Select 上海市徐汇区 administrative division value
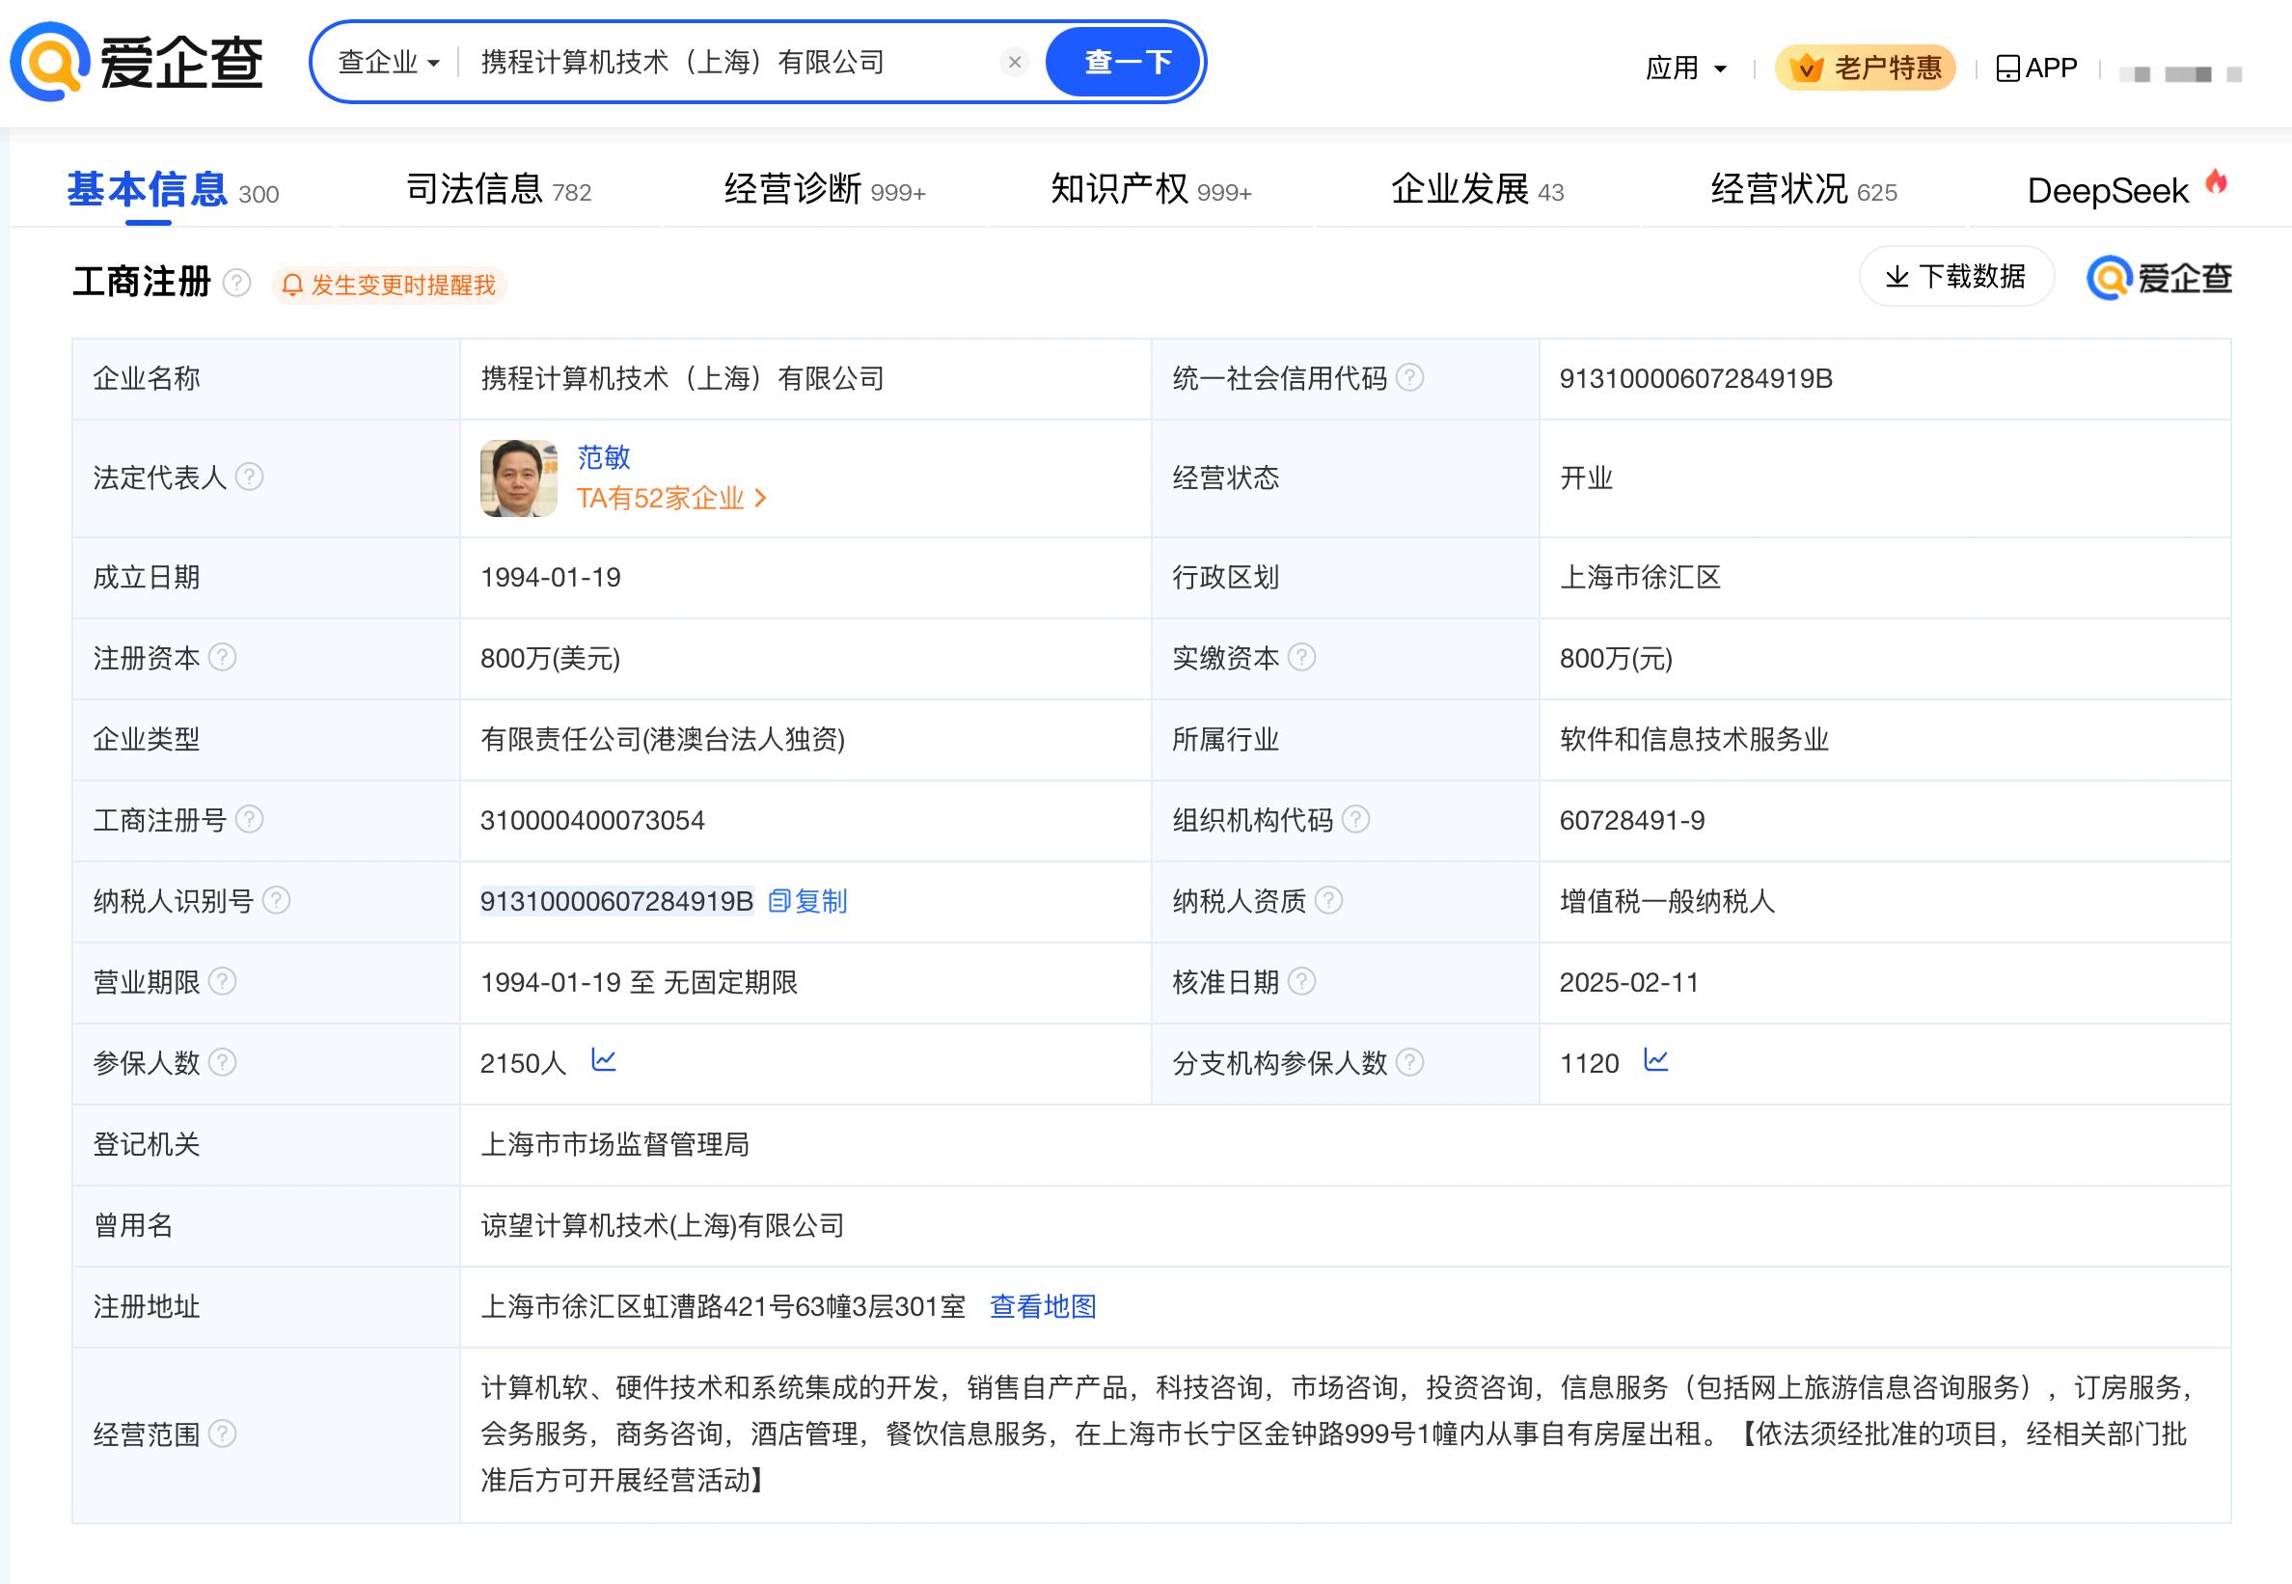 pos(1640,578)
